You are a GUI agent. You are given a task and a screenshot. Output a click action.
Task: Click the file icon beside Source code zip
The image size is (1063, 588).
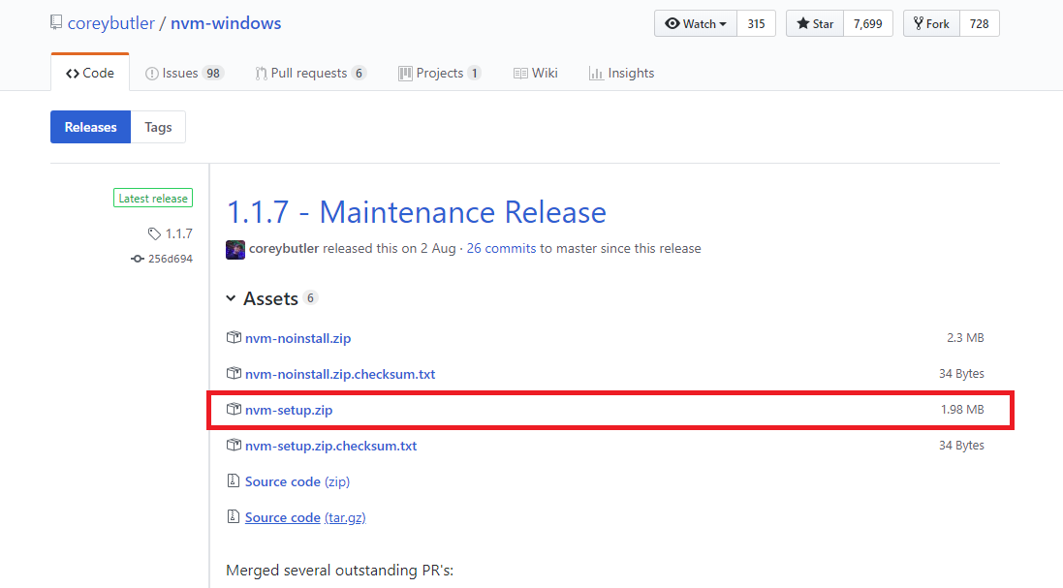pyautogui.click(x=234, y=480)
